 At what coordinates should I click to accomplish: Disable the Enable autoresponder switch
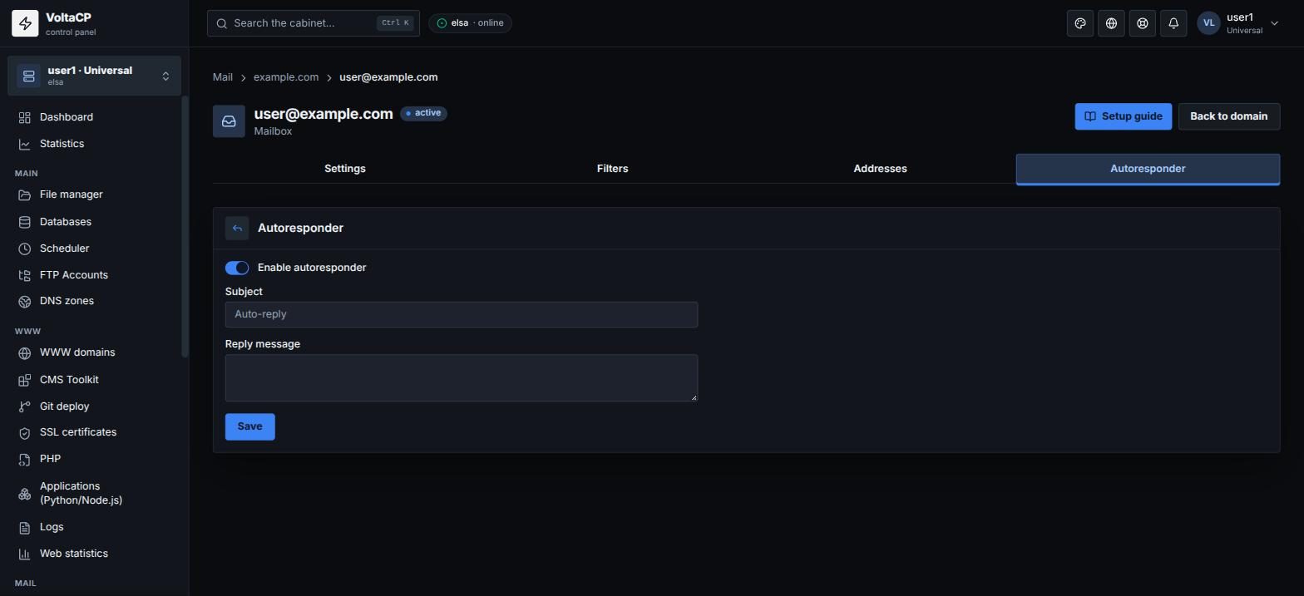tap(237, 268)
